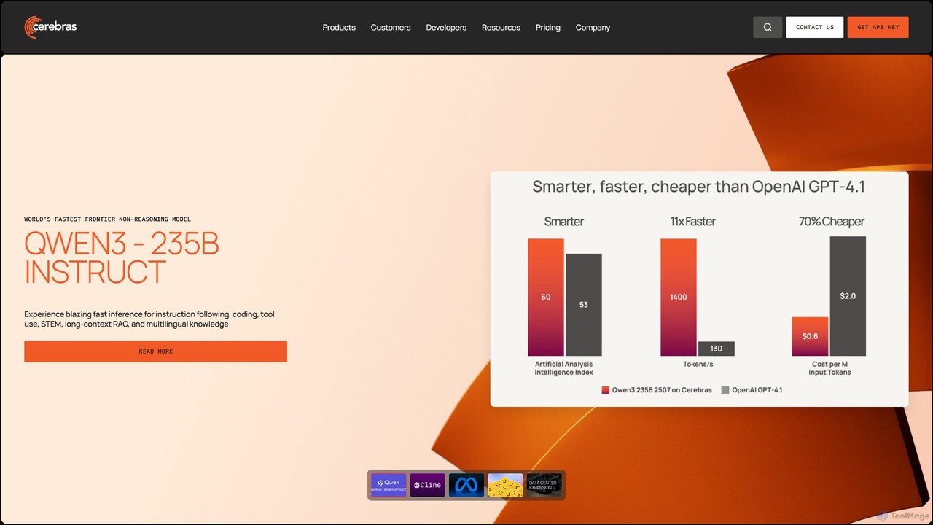Select the Meta logo slide thumbnail
Screen dimensions: 933x525
pos(466,485)
